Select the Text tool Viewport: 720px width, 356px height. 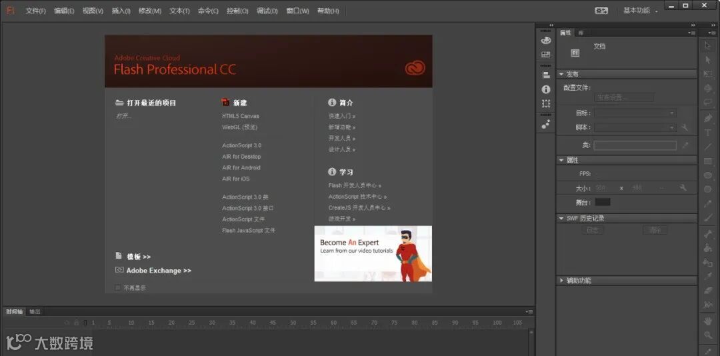click(x=707, y=133)
